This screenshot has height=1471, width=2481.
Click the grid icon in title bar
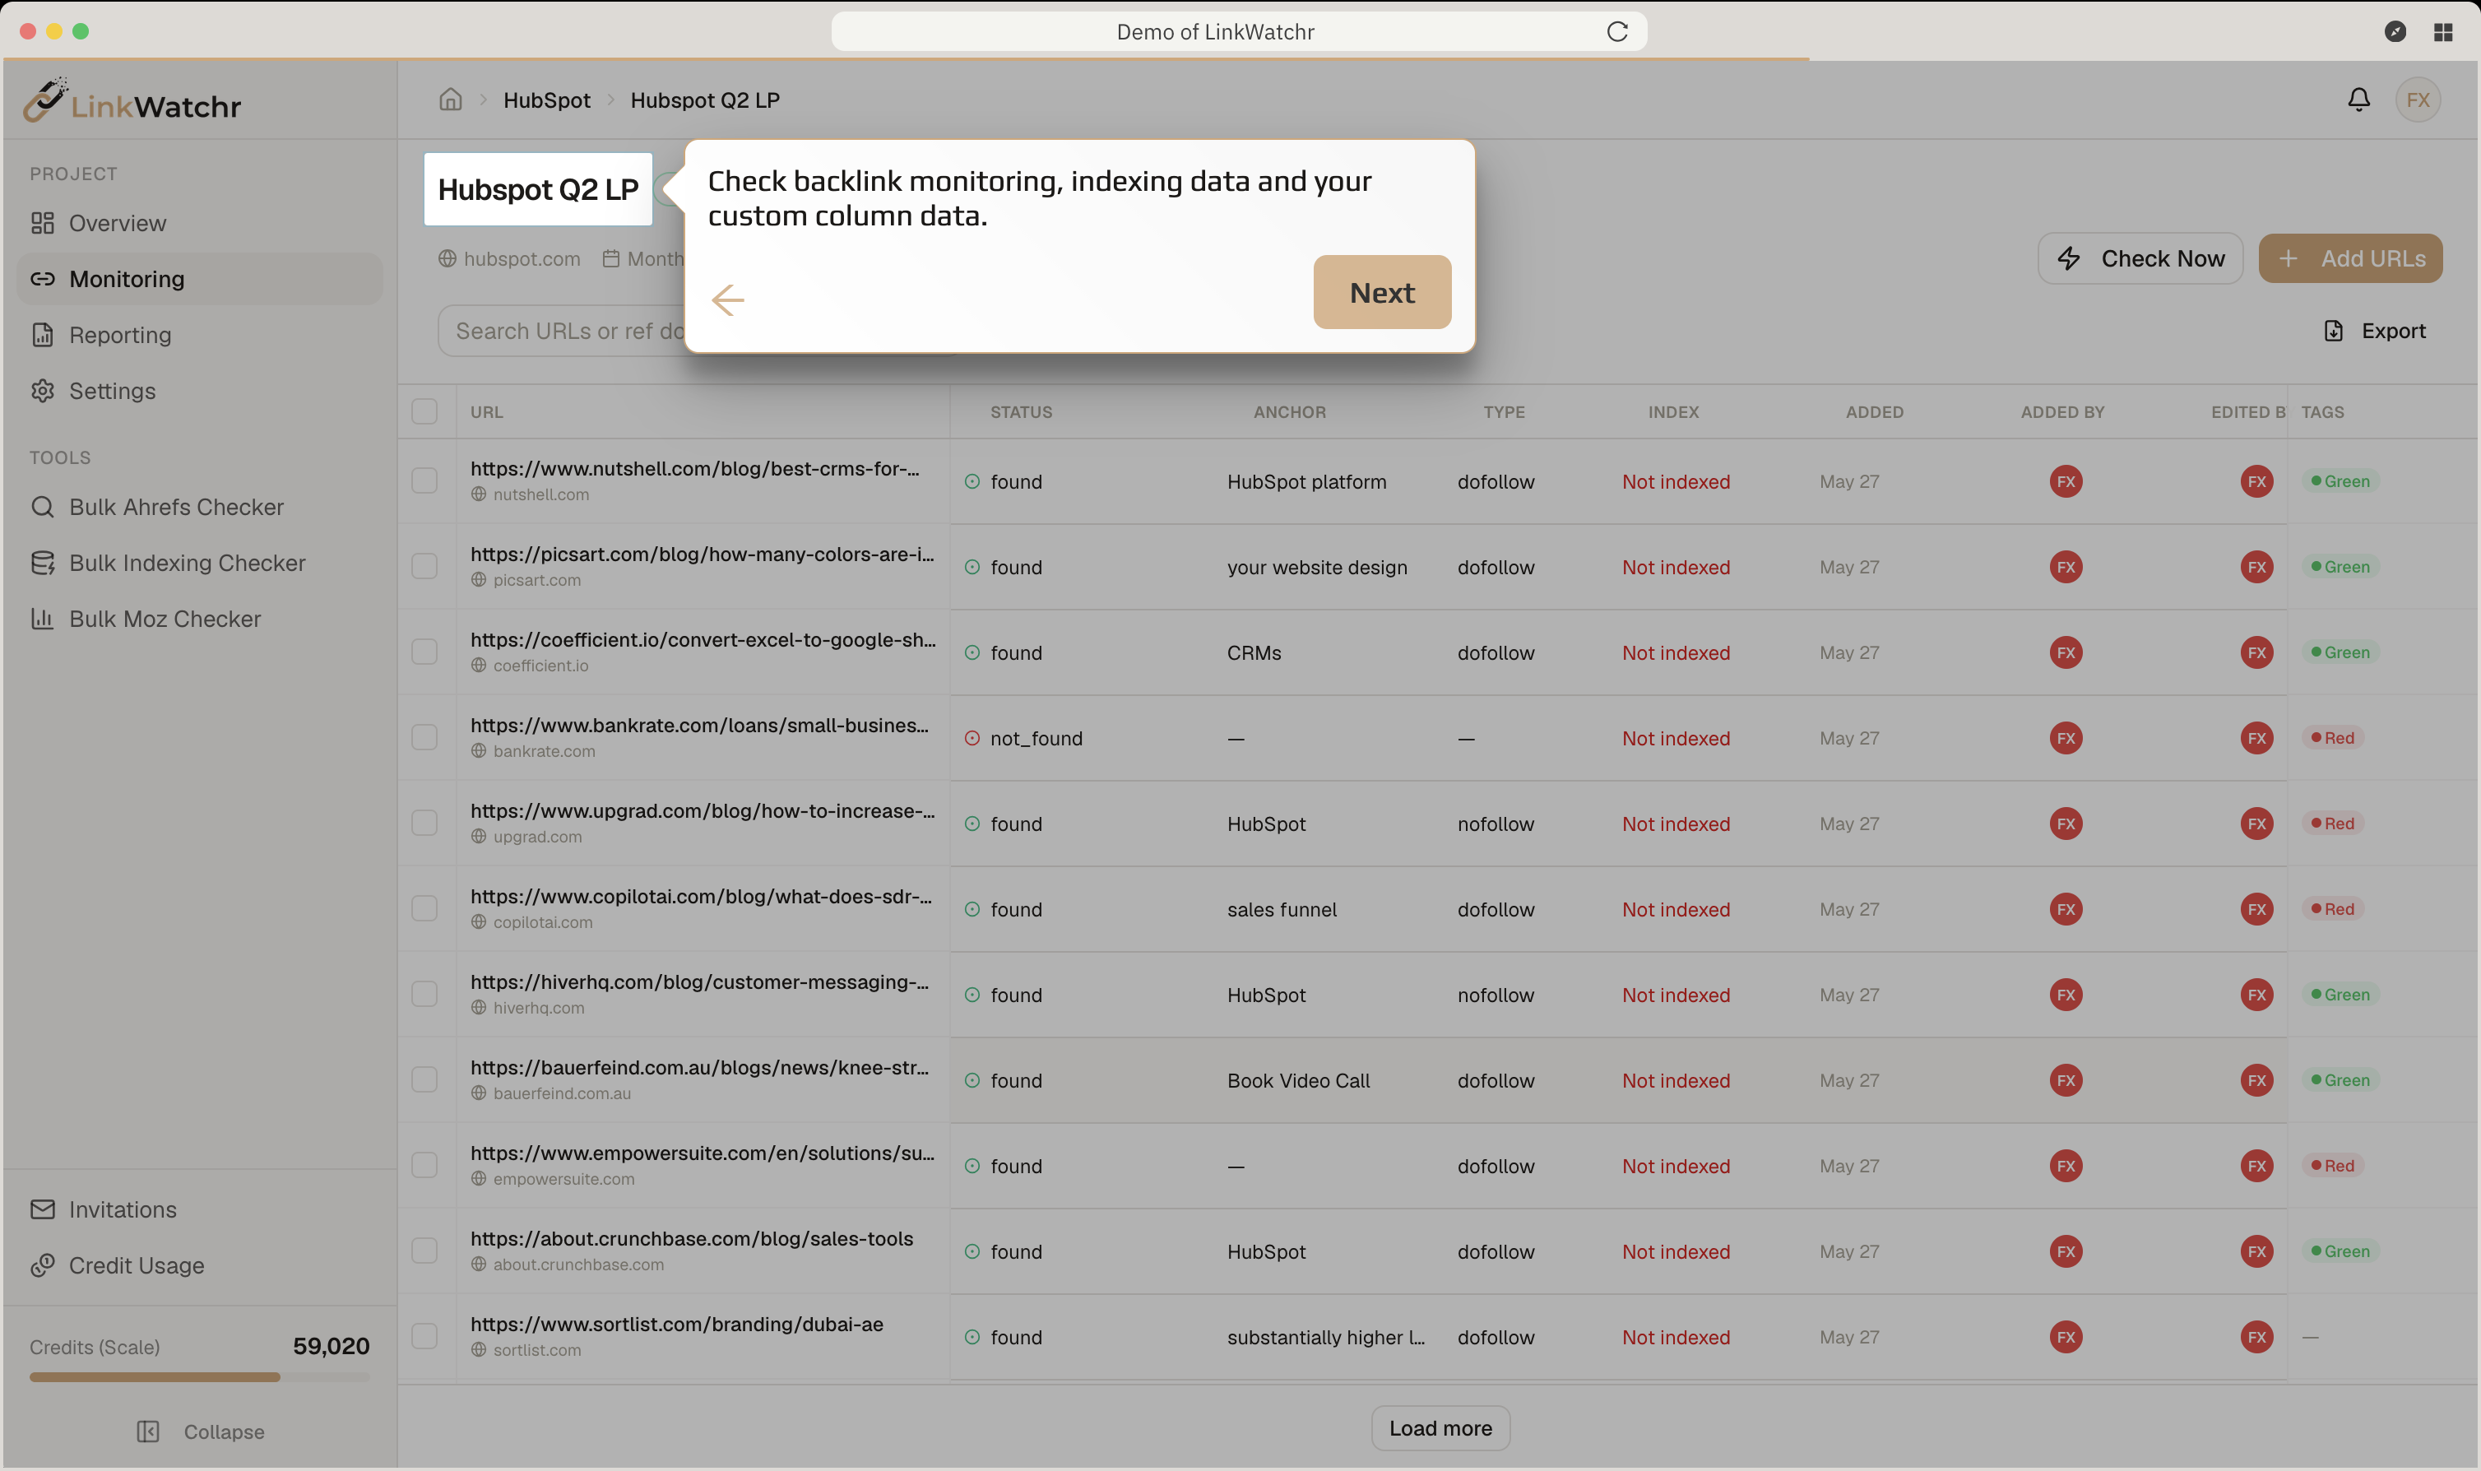pyautogui.click(x=2442, y=32)
